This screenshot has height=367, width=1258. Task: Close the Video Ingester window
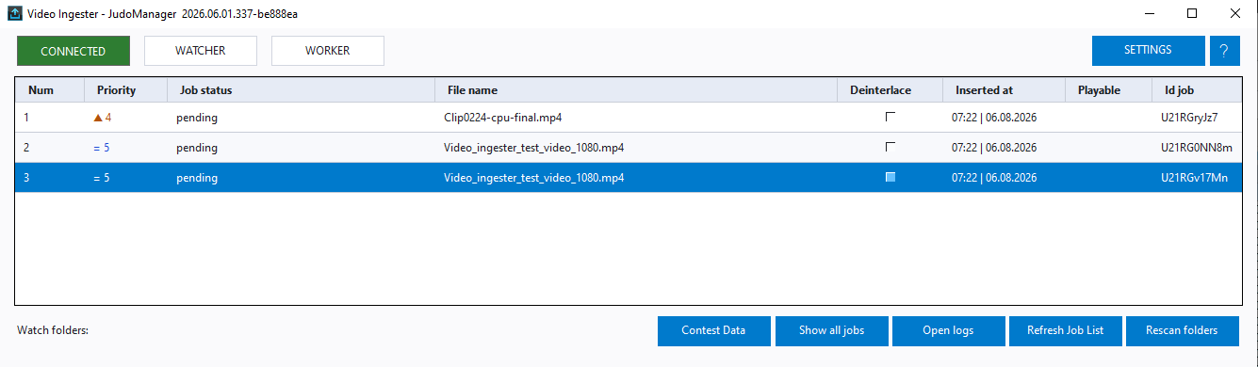click(x=1235, y=14)
